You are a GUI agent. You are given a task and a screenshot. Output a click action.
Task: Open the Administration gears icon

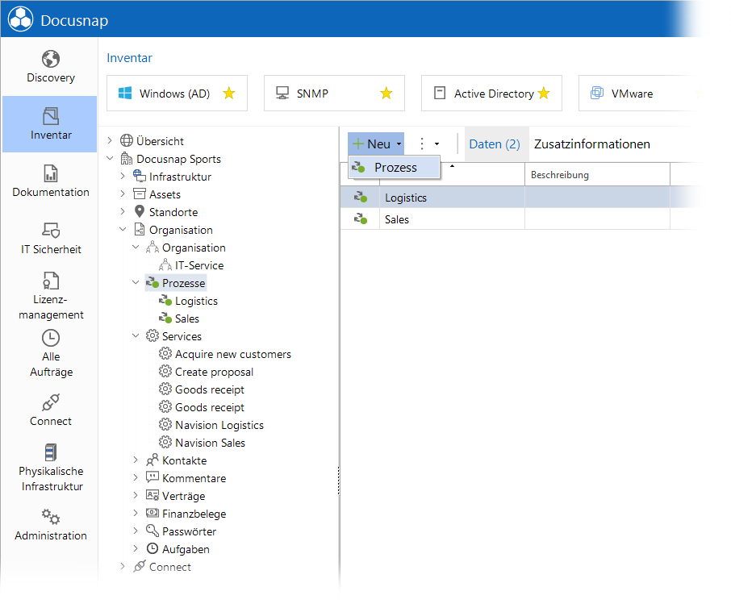[x=50, y=517]
